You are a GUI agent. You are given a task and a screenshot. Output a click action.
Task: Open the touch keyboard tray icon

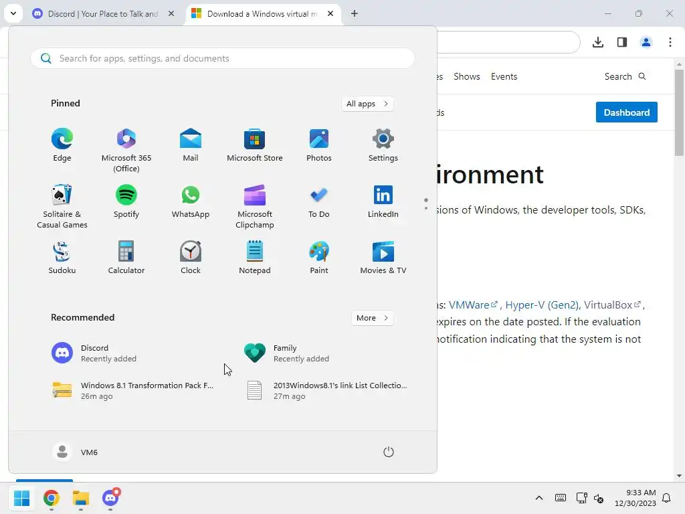point(561,498)
